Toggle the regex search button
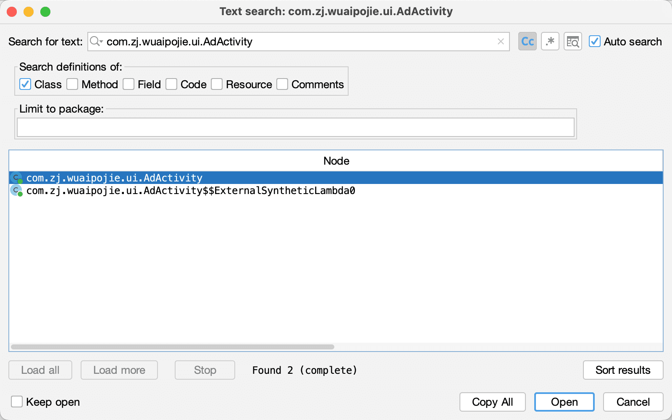This screenshot has height=420, width=672. click(x=550, y=42)
